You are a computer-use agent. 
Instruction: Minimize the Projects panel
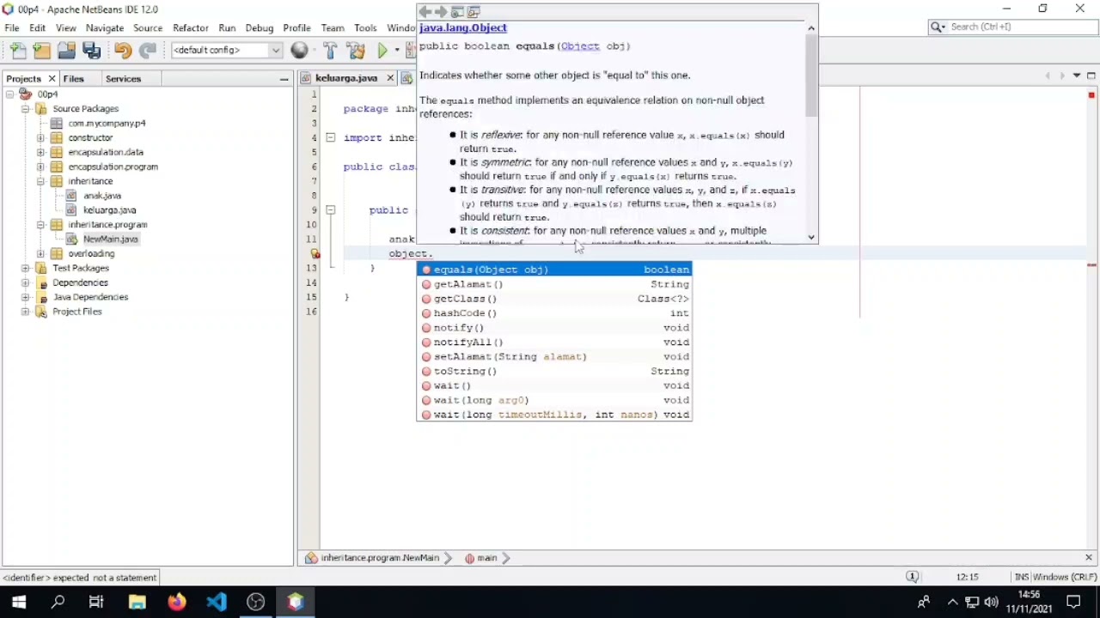(x=284, y=79)
